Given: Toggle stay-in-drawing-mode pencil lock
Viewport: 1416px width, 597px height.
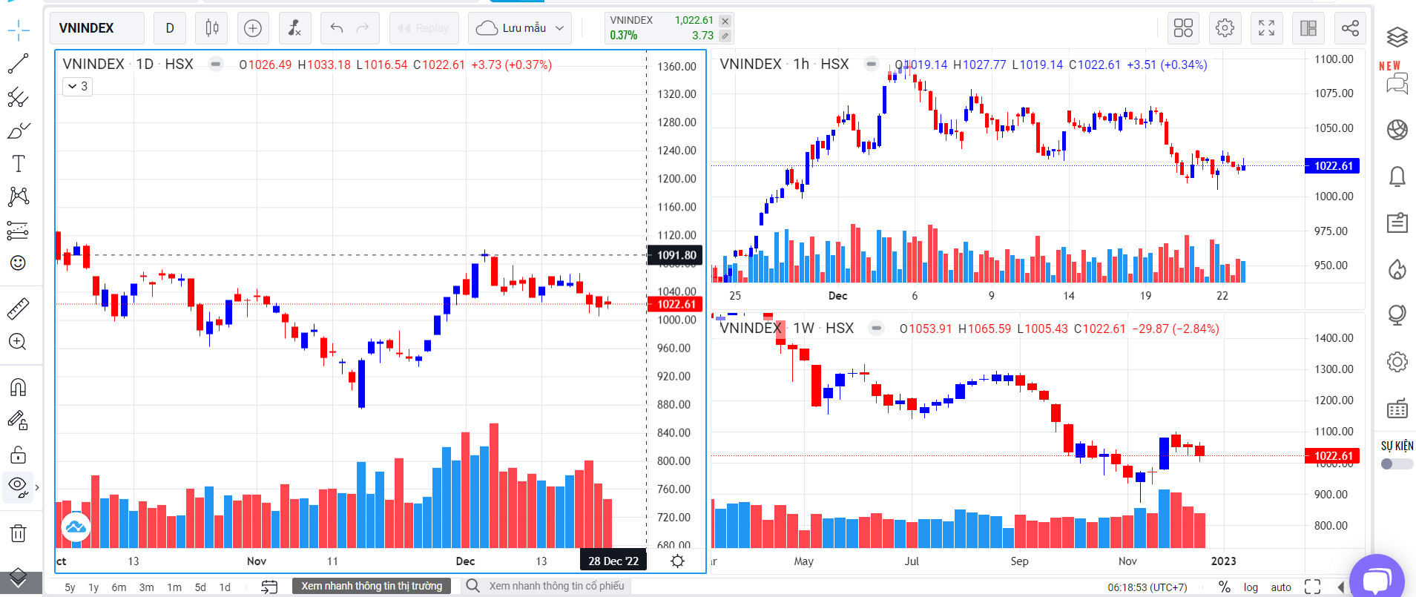Looking at the screenshot, I should pos(19,420).
